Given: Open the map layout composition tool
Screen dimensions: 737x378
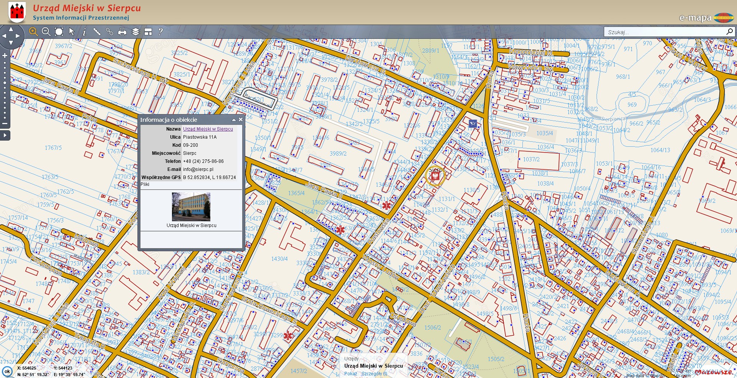Looking at the screenshot, I should (148, 32).
